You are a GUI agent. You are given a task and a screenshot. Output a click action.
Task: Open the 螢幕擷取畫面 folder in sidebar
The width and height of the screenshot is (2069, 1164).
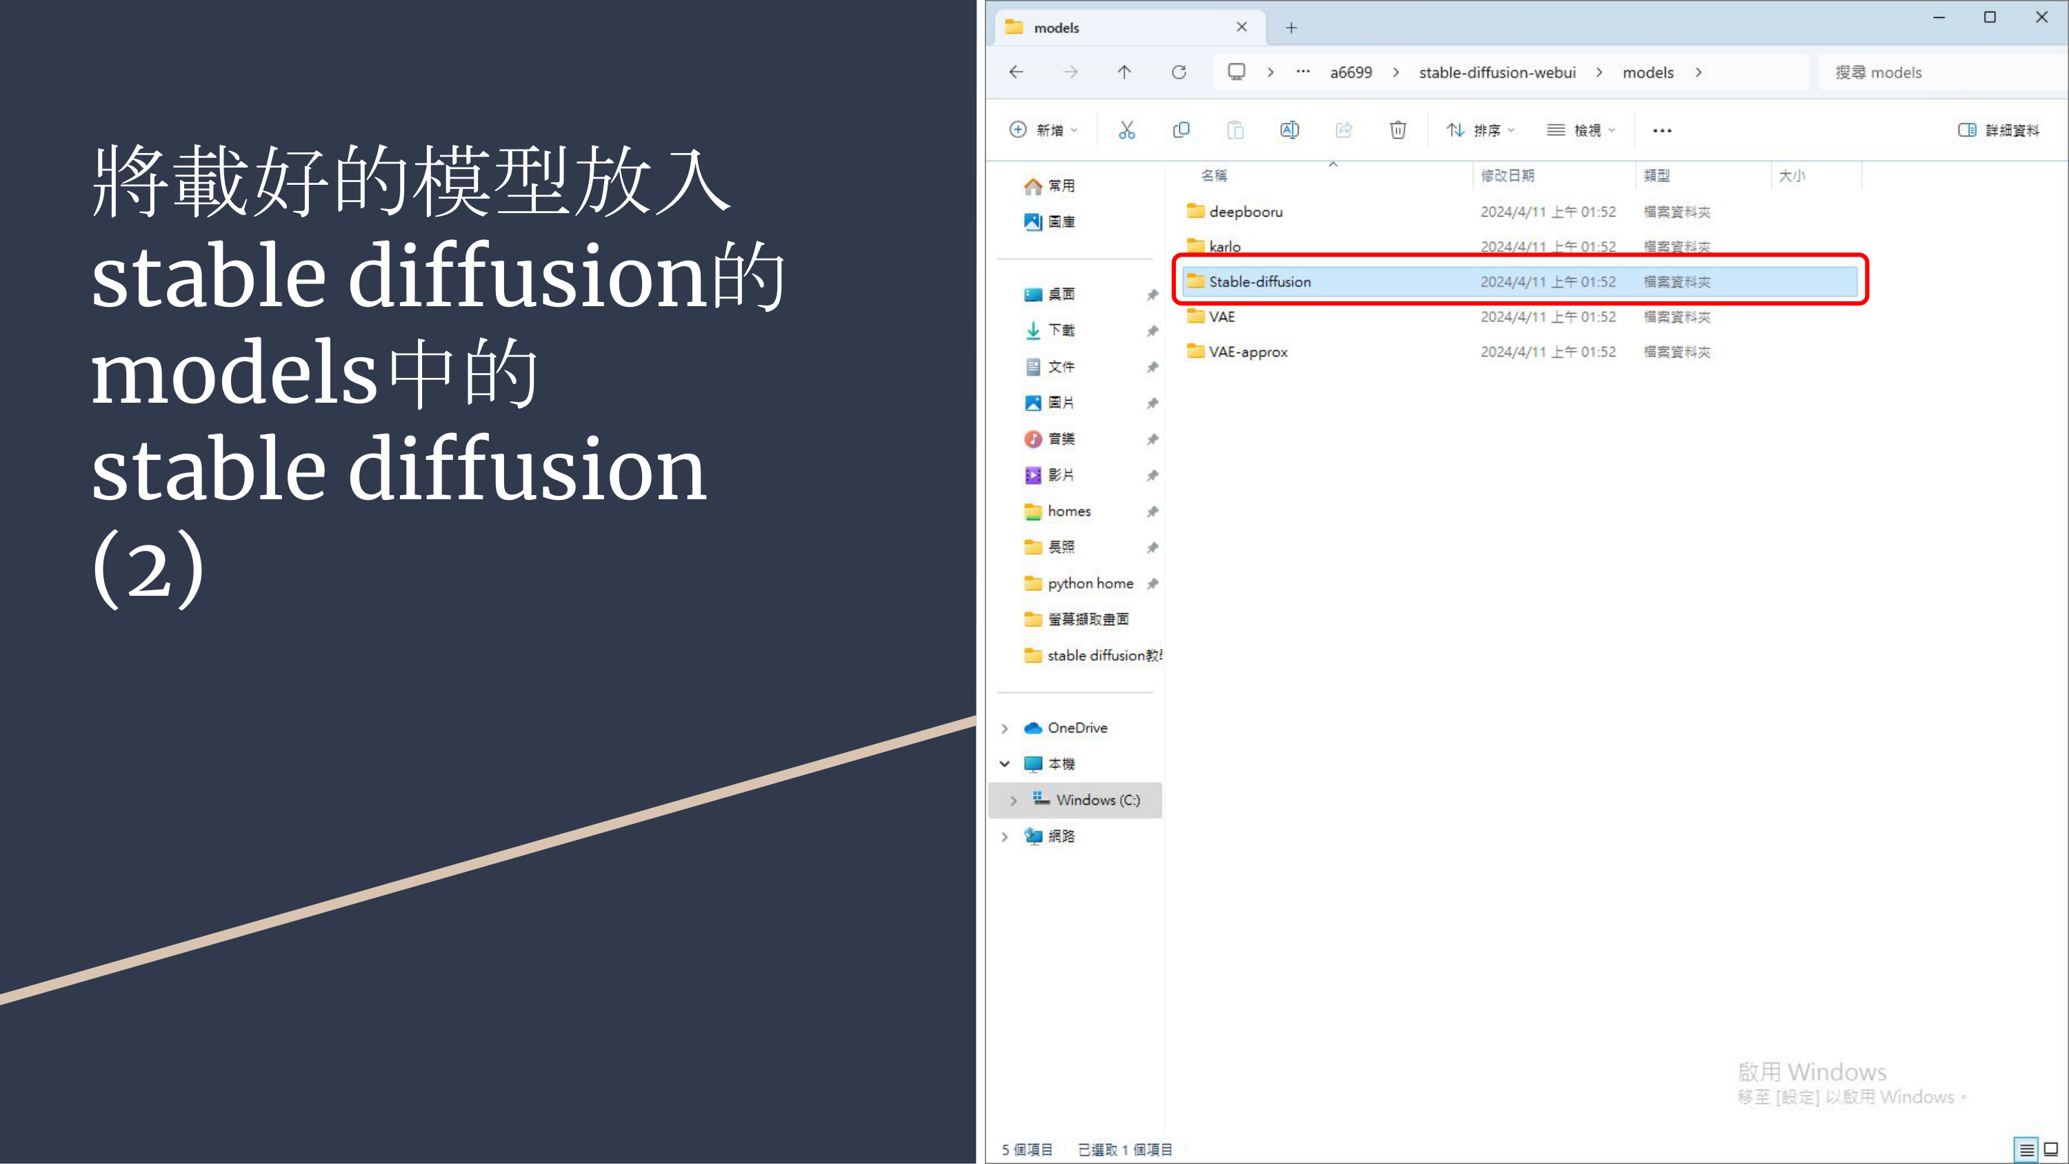[x=1075, y=619]
